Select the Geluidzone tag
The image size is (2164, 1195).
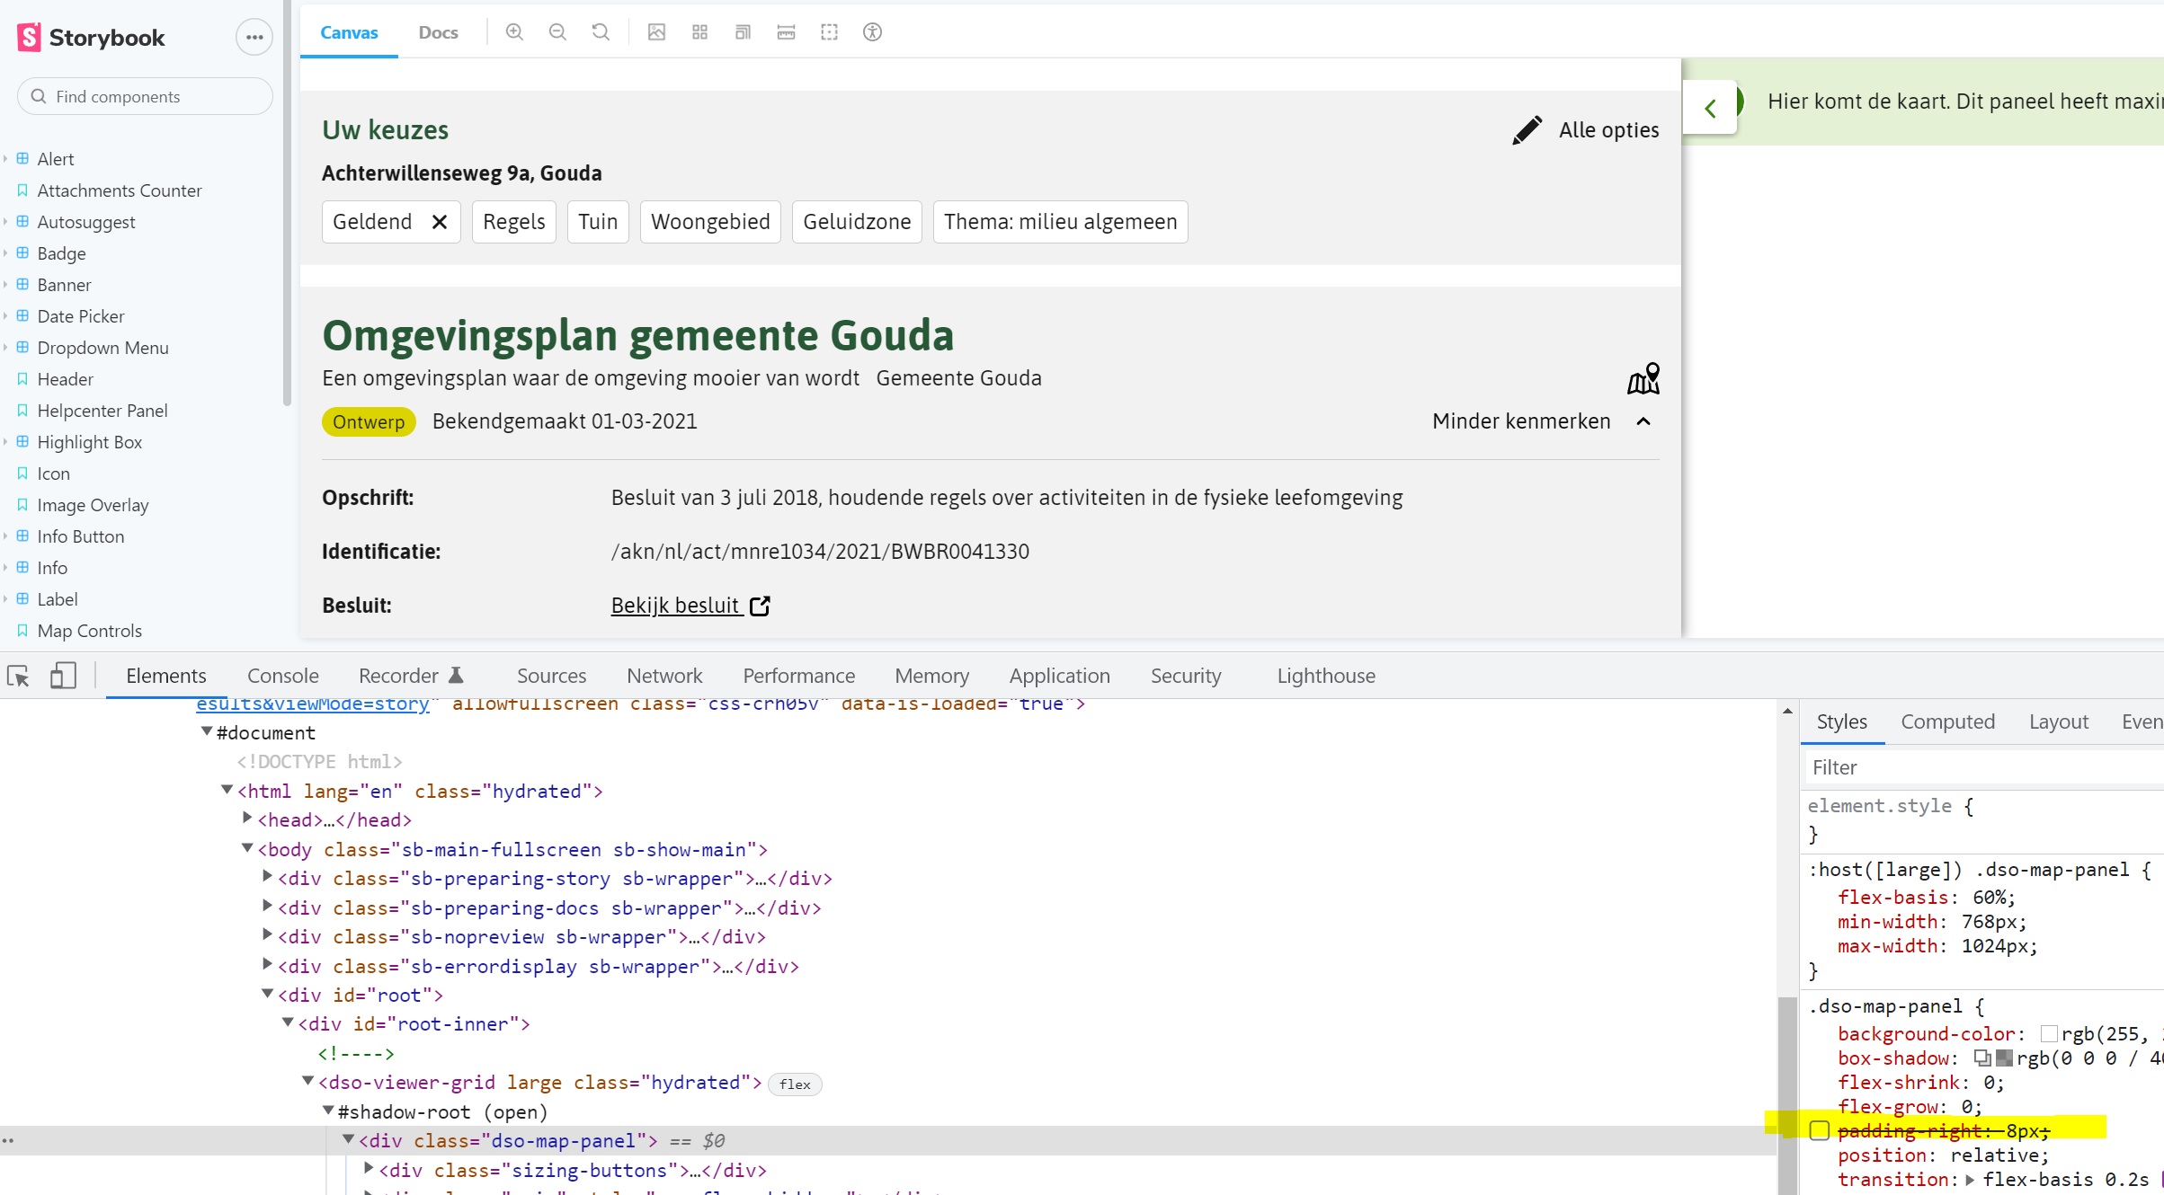coord(857,222)
